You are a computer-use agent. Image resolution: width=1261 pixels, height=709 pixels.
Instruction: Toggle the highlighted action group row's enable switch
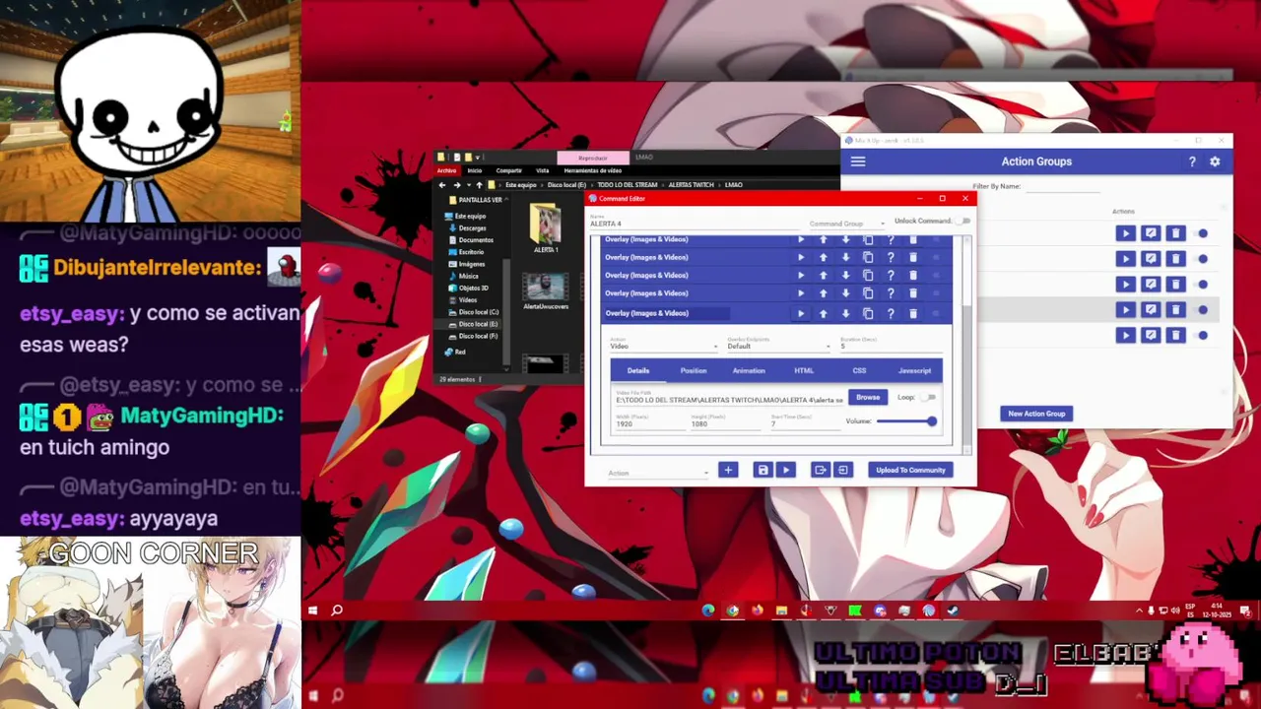1203,309
